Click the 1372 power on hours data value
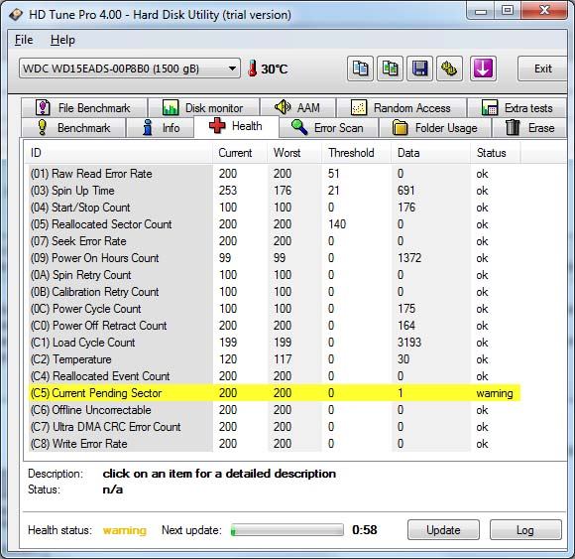This screenshot has height=559, width=575. tap(409, 258)
